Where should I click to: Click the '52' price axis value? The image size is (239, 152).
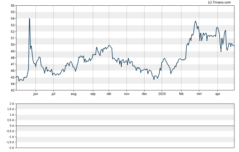coord(13,32)
